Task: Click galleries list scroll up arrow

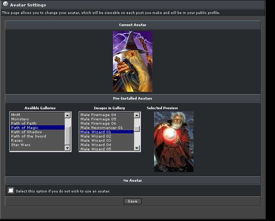Action: coord(68,115)
